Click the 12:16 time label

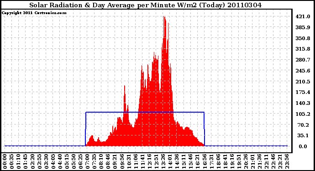tap(149, 161)
